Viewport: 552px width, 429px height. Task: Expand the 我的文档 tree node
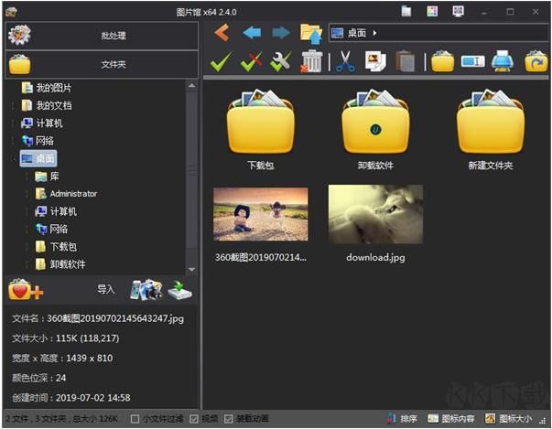click(x=14, y=105)
